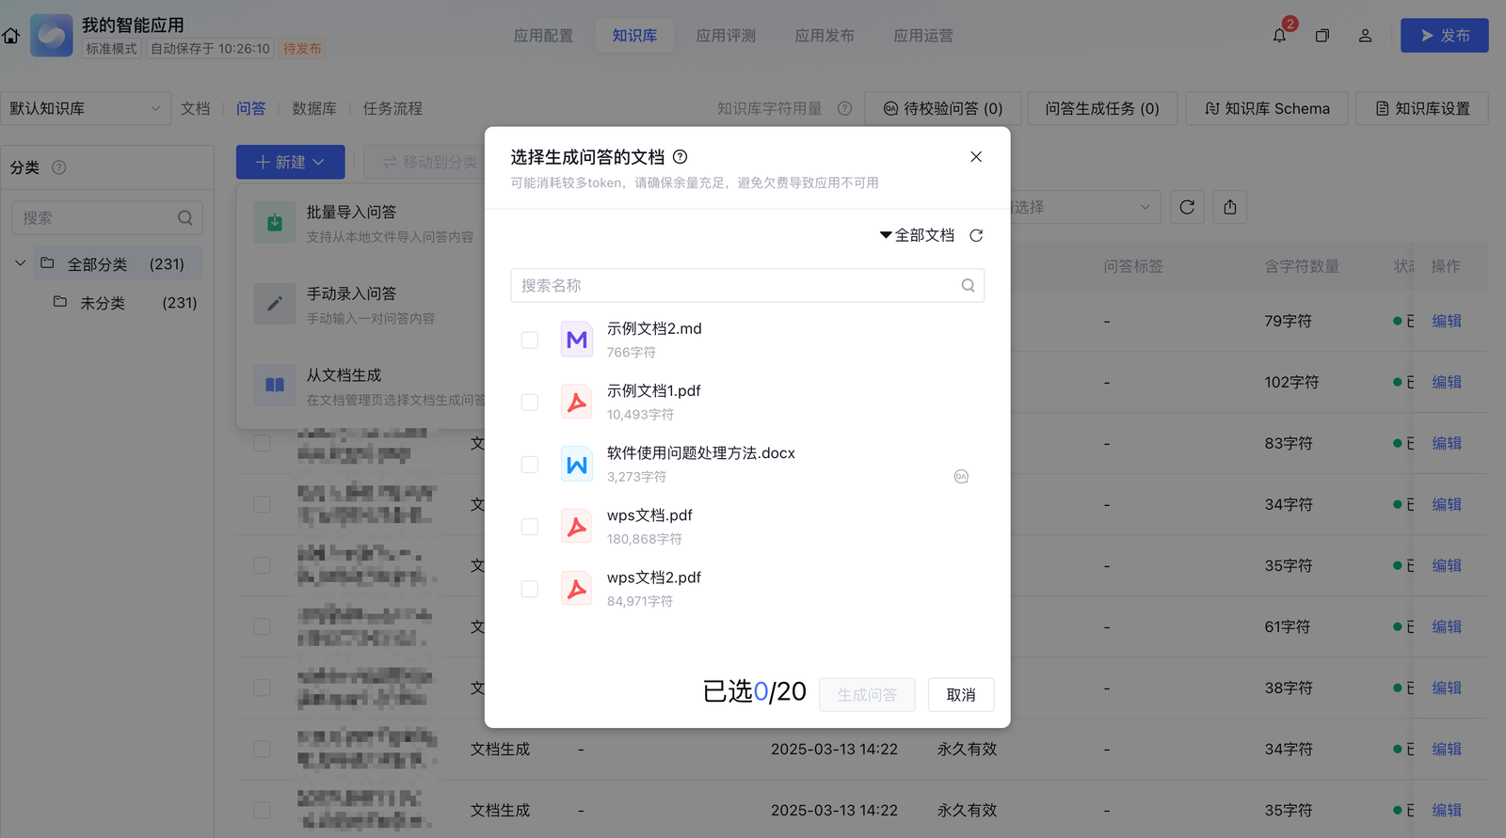Click the user account icon

pos(1365,36)
